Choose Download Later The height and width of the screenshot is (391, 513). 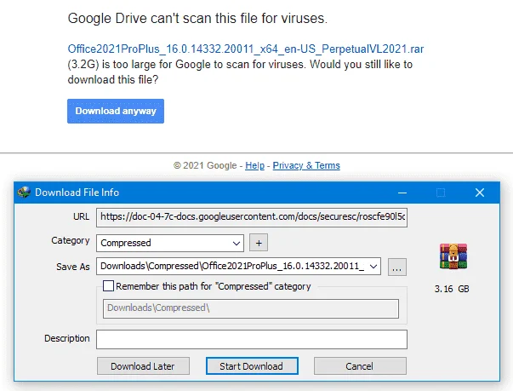click(x=143, y=366)
